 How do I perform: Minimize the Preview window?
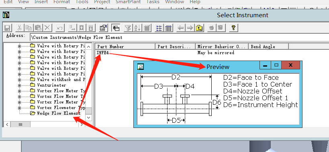[265, 65]
